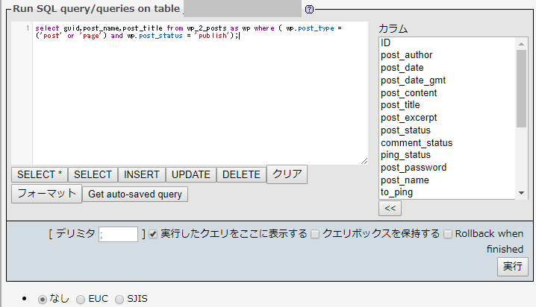Format the SQL with the フォーマット button
Viewport: 536px width, 307px height.
pos(46,194)
